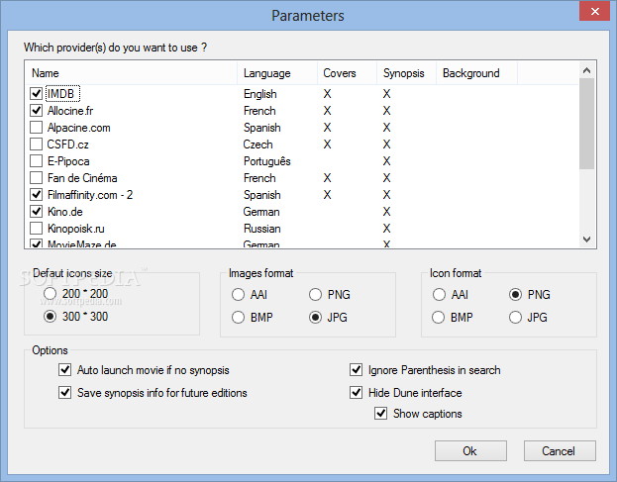Image resolution: width=617 pixels, height=482 pixels.
Task: Click the provider list scroll up arrow
Action: pyautogui.click(x=586, y=70)
